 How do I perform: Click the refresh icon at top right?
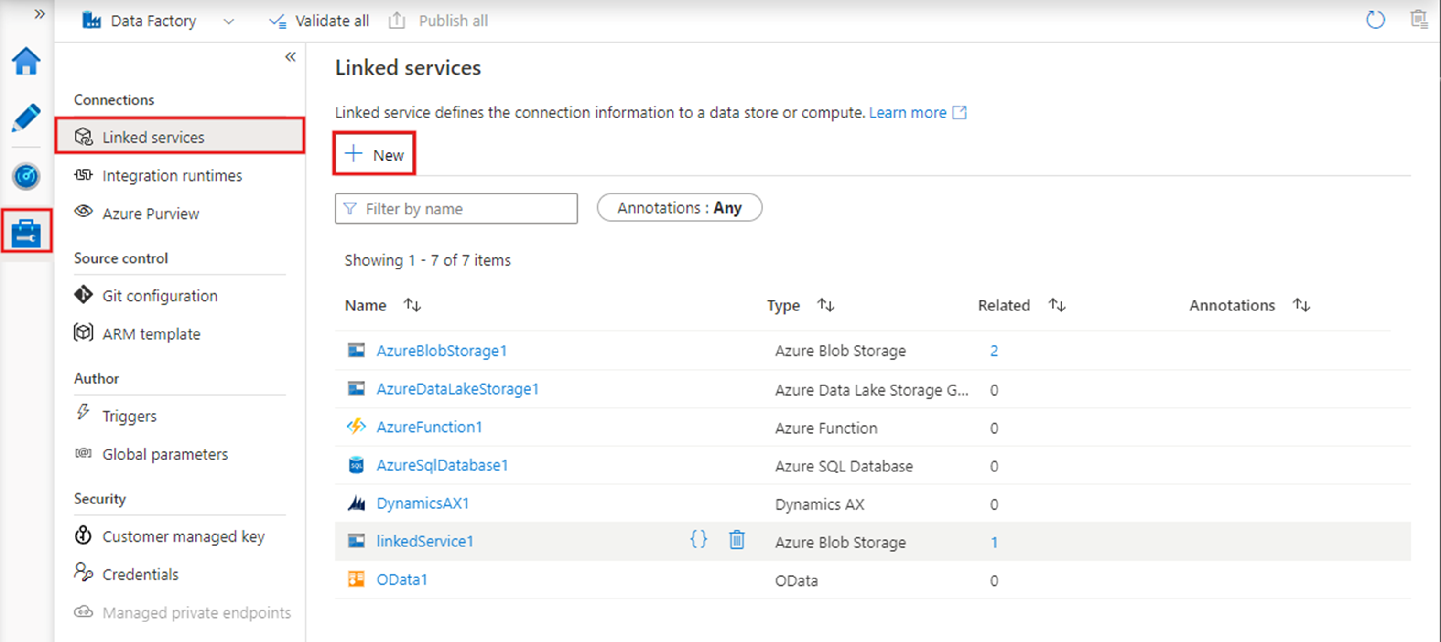click(x=1375, y=21)
